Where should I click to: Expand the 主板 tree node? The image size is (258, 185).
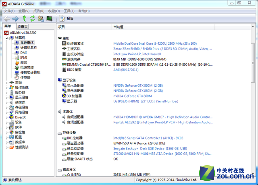(7, 83)
